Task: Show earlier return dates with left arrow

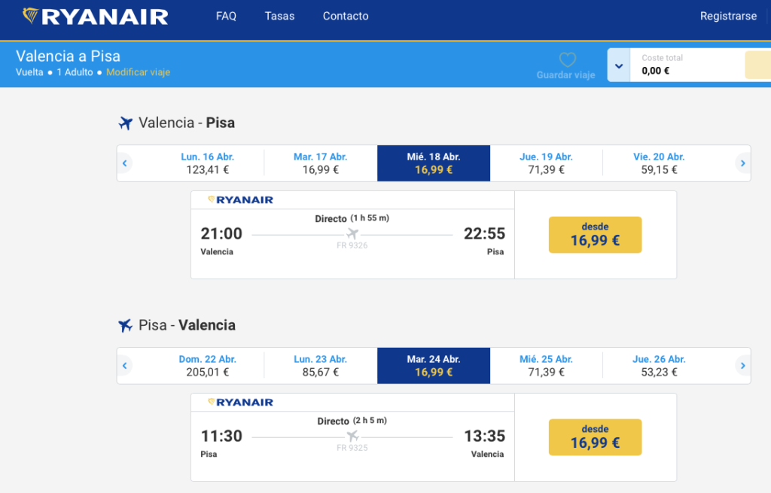Action: [x=125, y=366]
